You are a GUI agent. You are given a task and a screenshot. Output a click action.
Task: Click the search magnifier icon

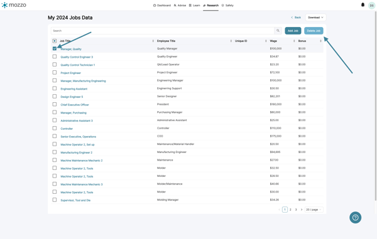click(278, 31)
